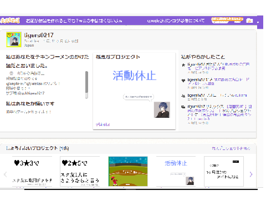The image size is (266, 200).
Task: Click the navigation text starting with 'google'
Action: point(176,21)
